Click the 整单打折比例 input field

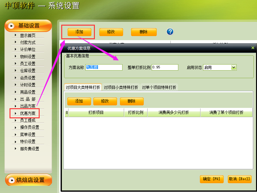(x=165, y=67)
